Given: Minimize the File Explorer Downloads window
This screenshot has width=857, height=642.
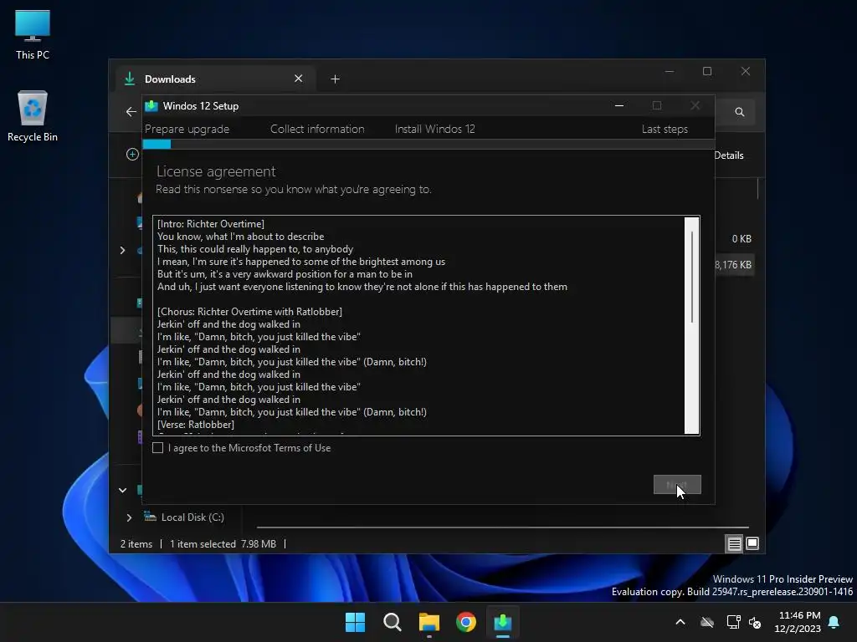Looking at the screenshot, I should tap(670, 72).
